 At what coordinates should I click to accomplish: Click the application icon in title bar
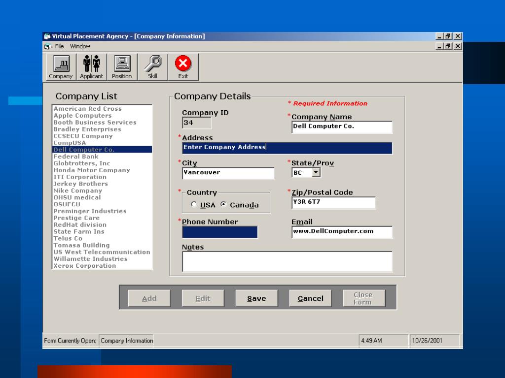pyautogui.click(x=47, y=36)
